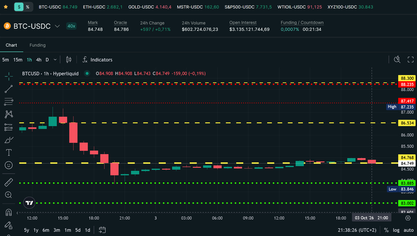Expand the BTC-USDC market selector
Screen dimensions: 417x236
(x=58, y=26)
